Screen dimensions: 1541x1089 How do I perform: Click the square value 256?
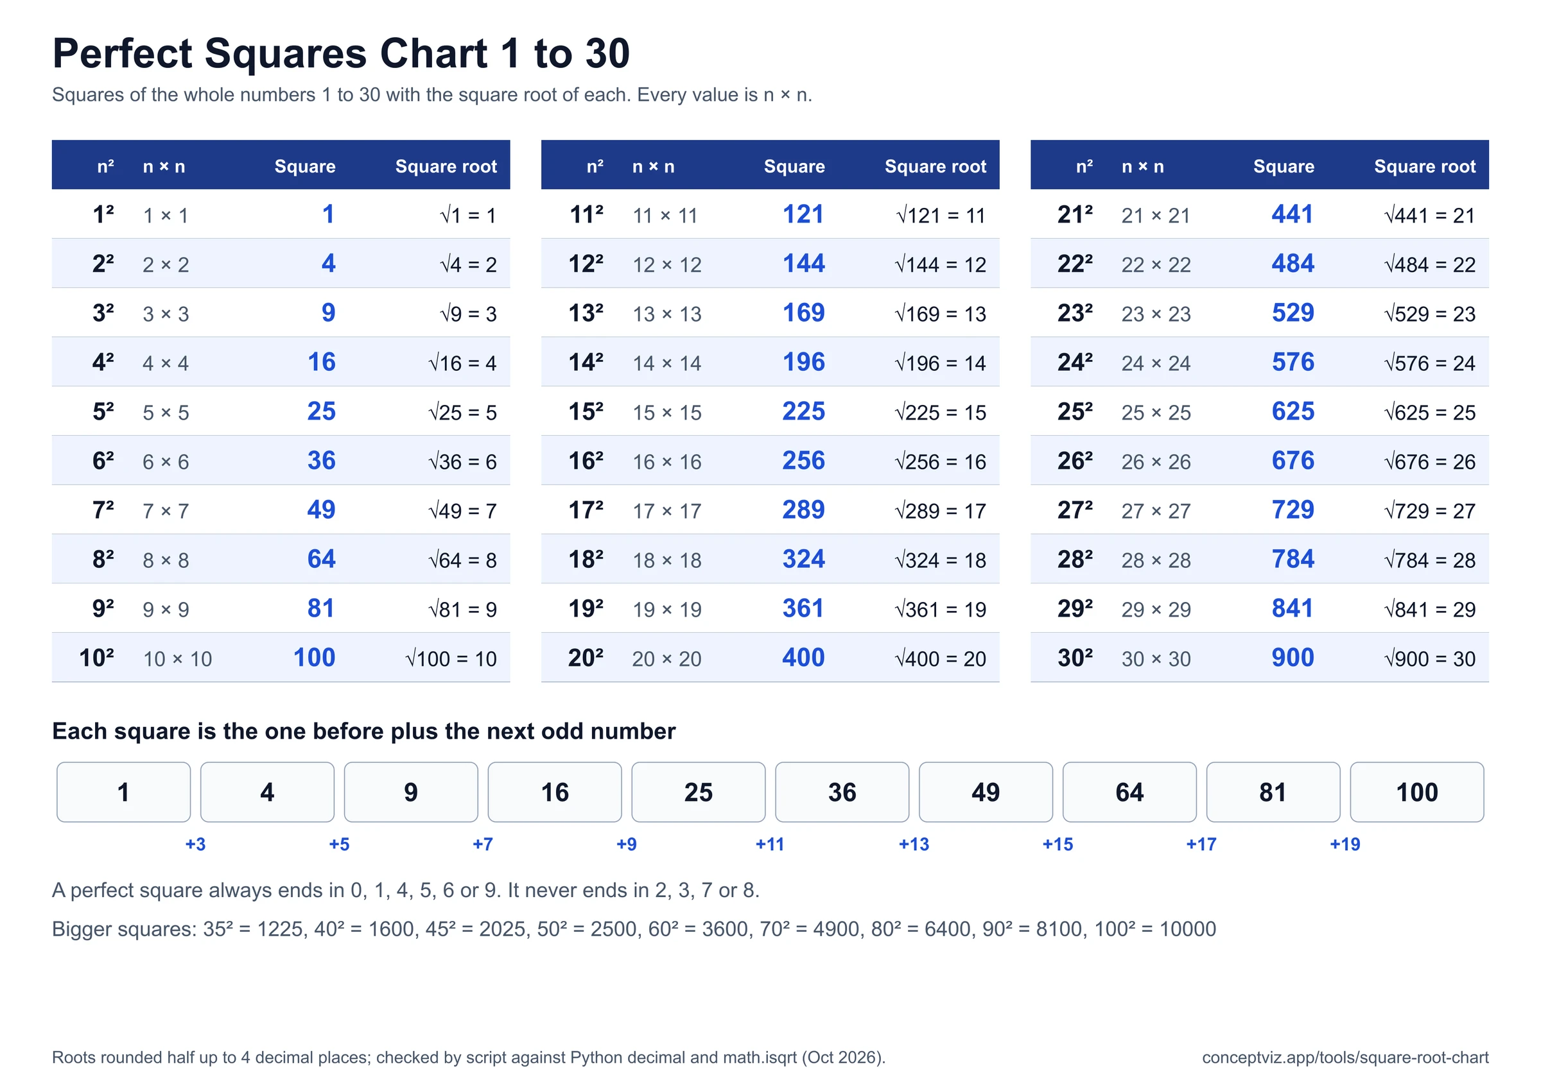click(x=803, y=460)
